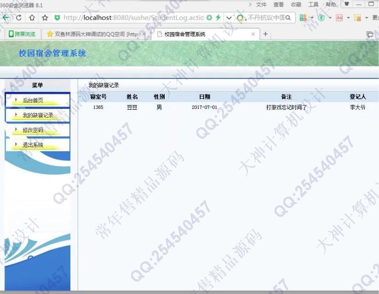Click the red Aa translate icon

(x=339, y=17)
